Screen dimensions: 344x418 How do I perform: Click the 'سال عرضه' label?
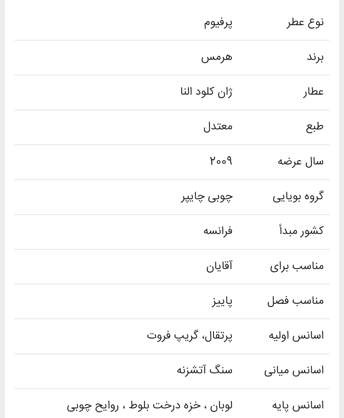[300, 162]
